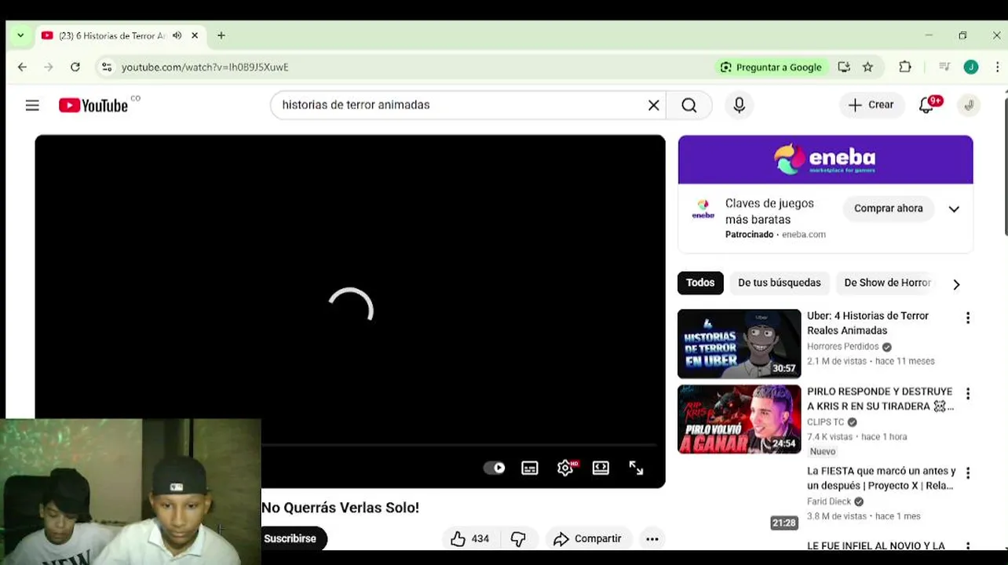1008x565 pixels.
Task: Open the CLIPS TC channel link
Action: 826,422
